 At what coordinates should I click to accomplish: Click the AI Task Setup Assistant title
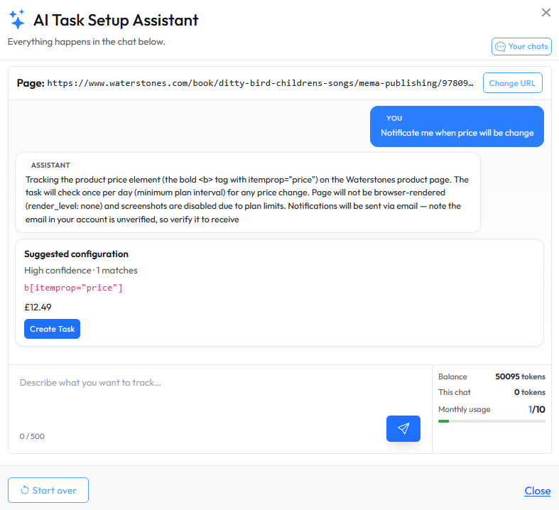(116, 21)
